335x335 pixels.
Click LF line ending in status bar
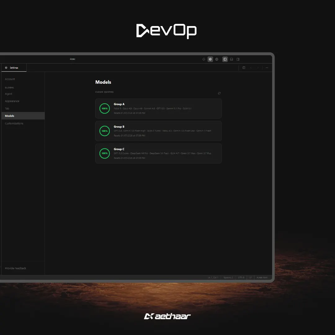coord(250,278)
